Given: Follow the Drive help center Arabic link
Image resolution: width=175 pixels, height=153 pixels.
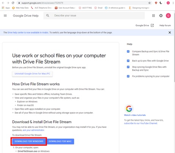Looking at the screenshot, I should [x=28, y=32].
